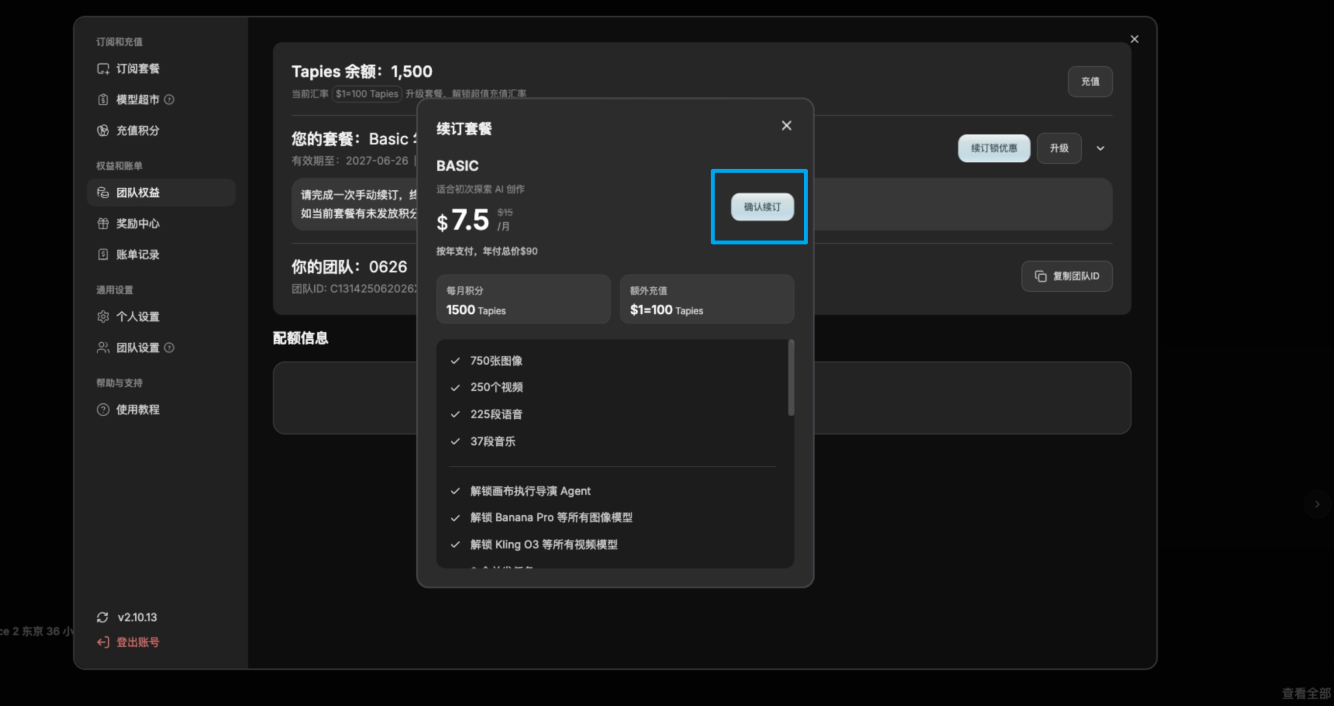Click version text v2.10.13

(x=137, y=617)
